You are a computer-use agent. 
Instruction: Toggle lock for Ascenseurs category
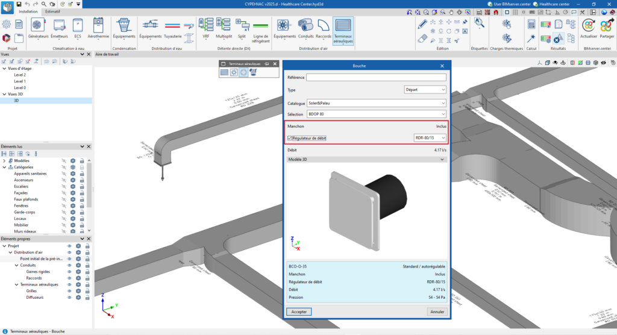click(x=82, y=180)
